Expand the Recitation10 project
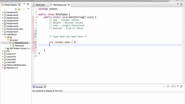 (3, 68)
